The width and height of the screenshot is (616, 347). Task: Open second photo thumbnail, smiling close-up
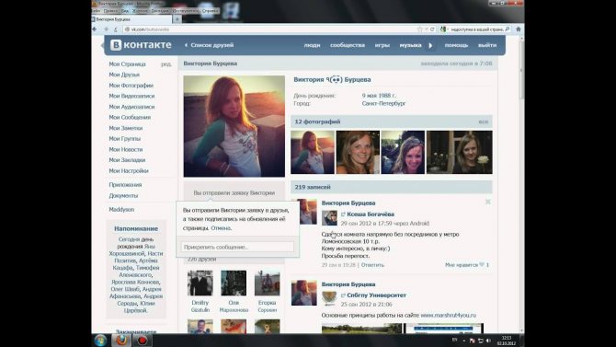point(358,152)
